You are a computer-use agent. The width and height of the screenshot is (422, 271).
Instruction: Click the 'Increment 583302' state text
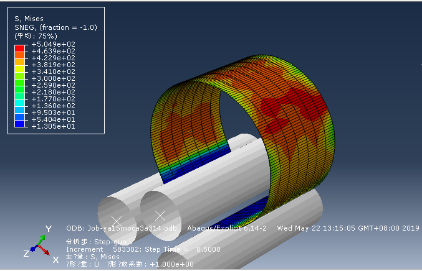[103, 249]
